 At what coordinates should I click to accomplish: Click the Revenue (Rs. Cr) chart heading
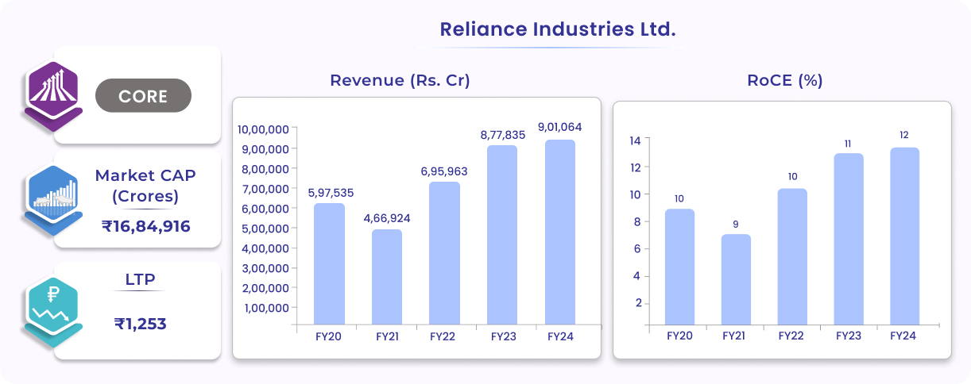click(x=400, y=80)
